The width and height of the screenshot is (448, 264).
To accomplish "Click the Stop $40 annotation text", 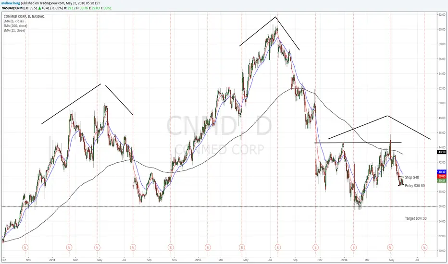I will 412,177.
